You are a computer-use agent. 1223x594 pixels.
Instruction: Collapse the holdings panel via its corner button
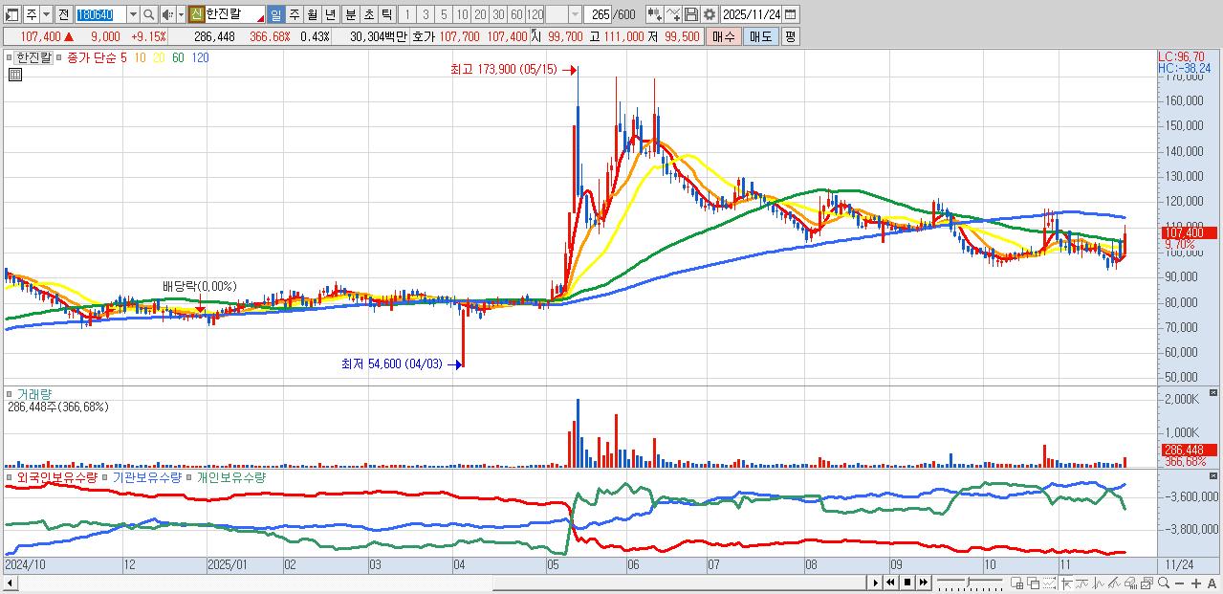pyautogui.click(x=1213, y=475)
